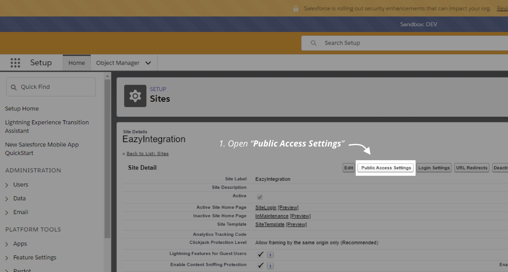This screenshot has width=508, height=272.
Task: Click the Deactivate button
Action: [x=500, y=168]
